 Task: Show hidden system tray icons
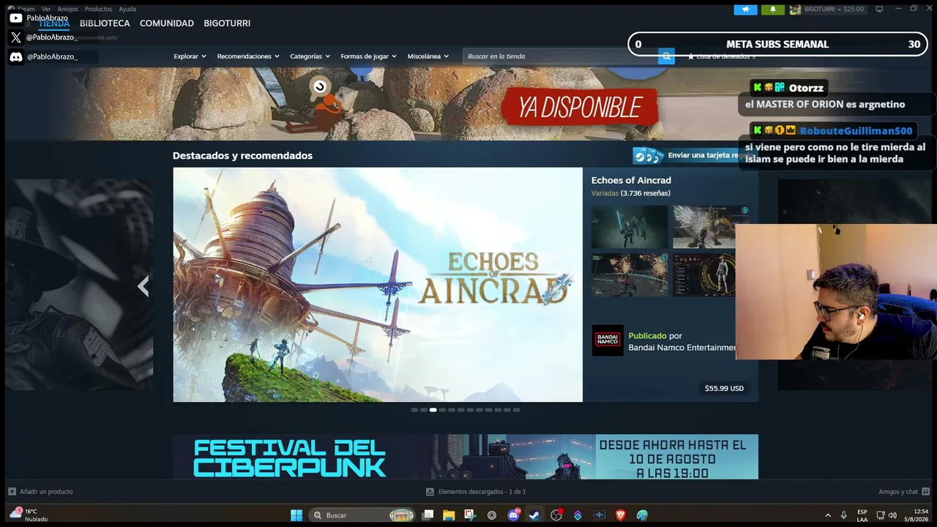coord(828,515)
